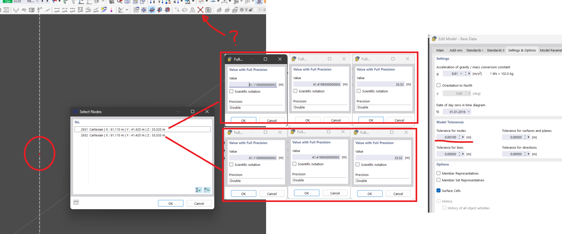Viewport: 562px width, 234px height.
Task: Click the animation film strip toolbar icon
Action: (6, 10)
